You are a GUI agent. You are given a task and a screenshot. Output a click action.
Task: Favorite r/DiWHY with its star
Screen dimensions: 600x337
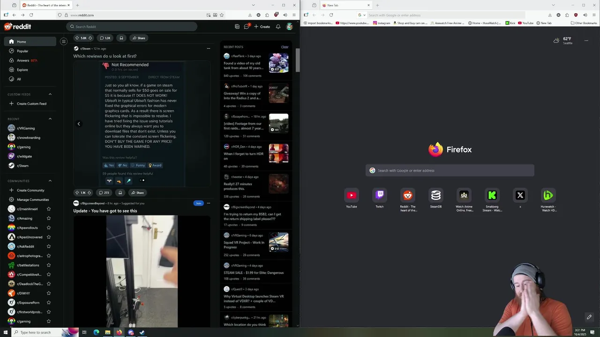(49, 293)
